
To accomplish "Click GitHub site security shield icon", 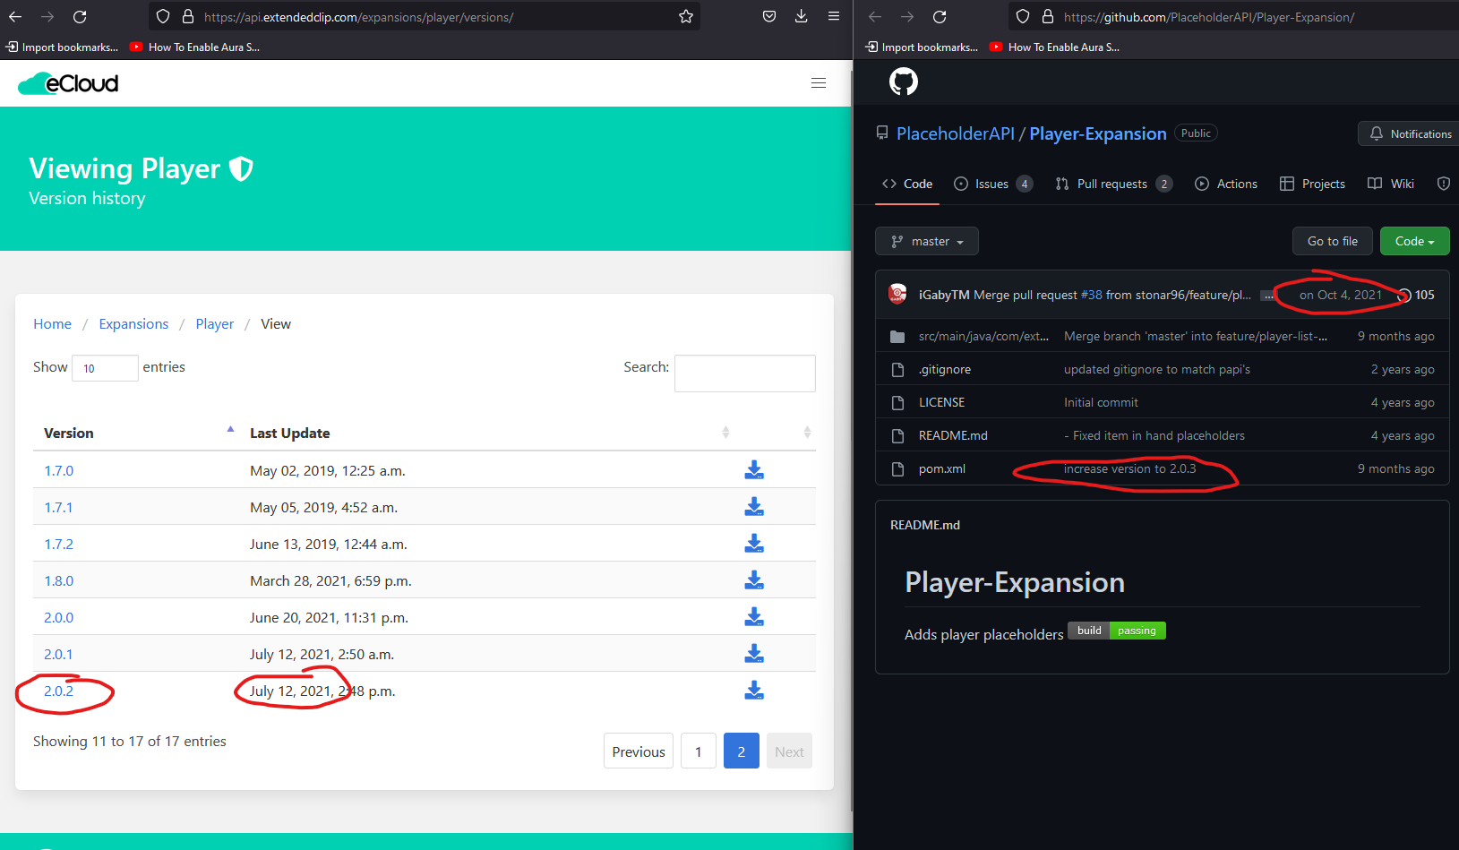I will 1023,17.
